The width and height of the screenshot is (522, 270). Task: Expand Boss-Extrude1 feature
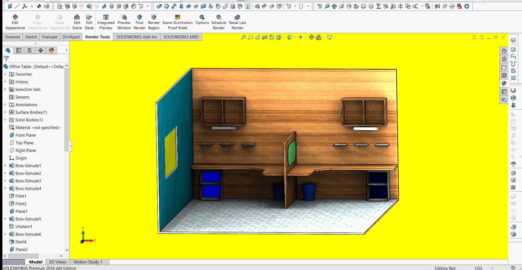point(5,165)
